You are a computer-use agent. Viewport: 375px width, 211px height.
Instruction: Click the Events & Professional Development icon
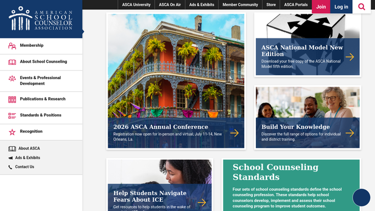click(x=12, y=79)
